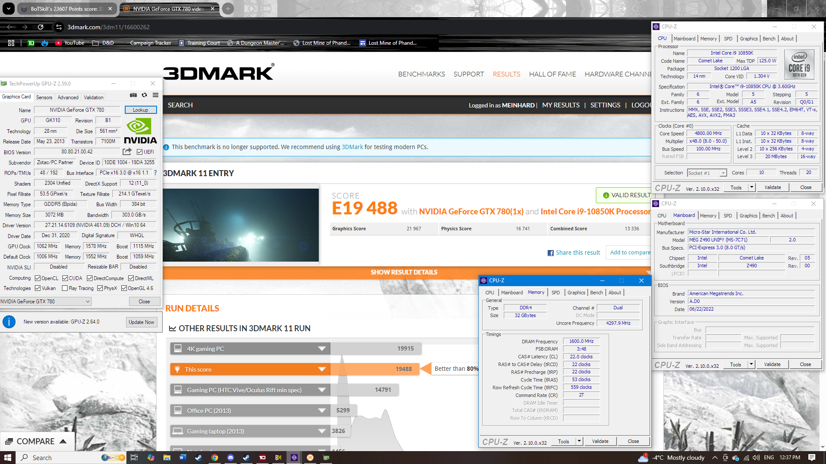This screenshot has width=826, height=464.
Task: Expand the Office PC (2013) row
Action: [x=321, y=411]
